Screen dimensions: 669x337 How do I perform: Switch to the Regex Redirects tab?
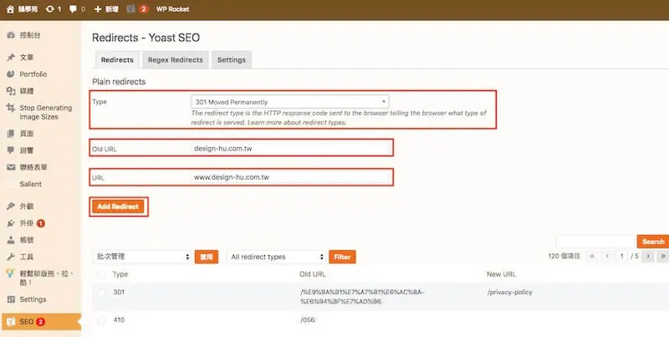pyautogui.click(x=176, y=59)
